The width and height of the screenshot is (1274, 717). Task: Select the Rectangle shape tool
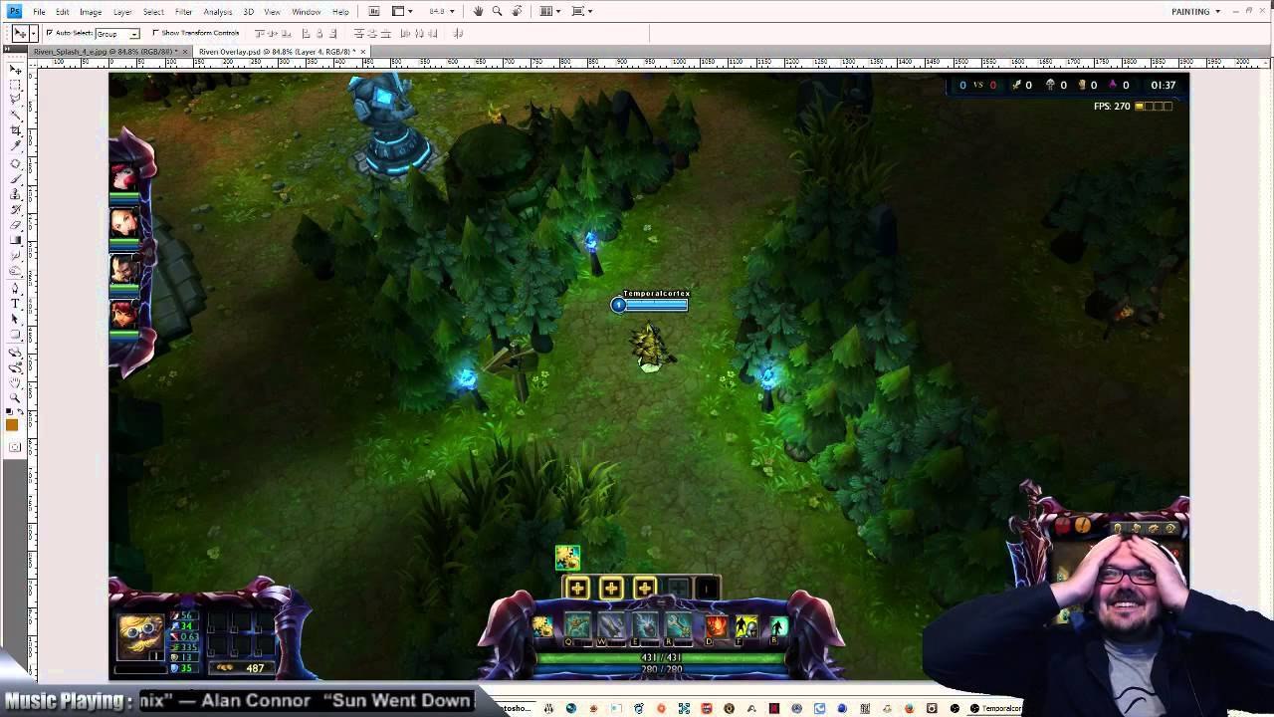15,333
